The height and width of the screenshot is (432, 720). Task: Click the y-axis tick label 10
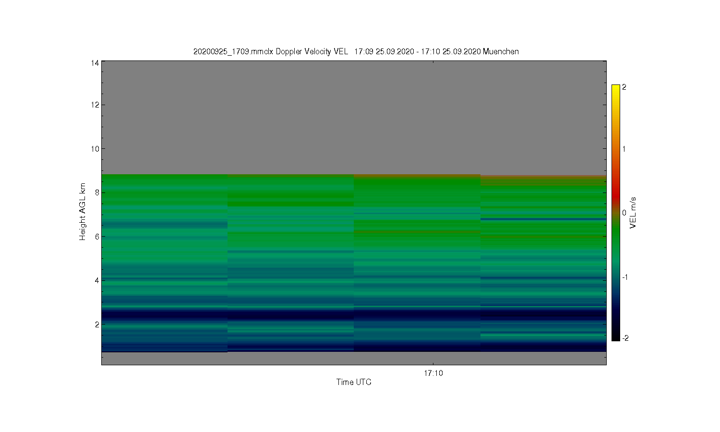coord(95,148)
